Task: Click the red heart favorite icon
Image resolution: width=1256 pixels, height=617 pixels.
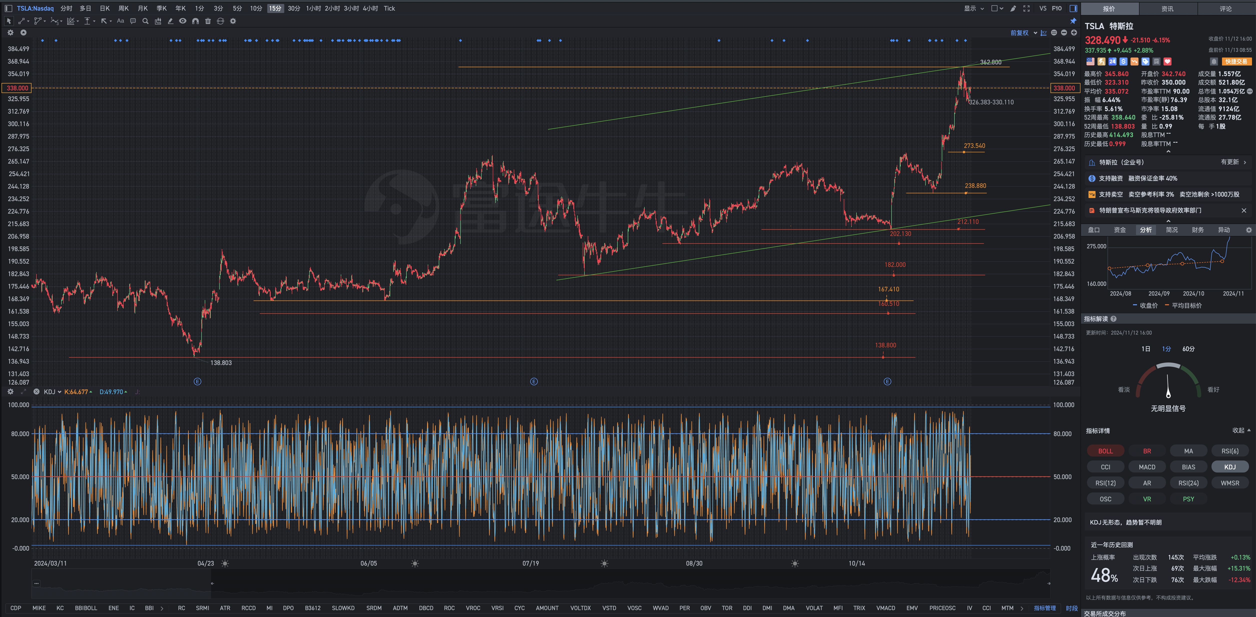Action: click(x=1167, y=61)
